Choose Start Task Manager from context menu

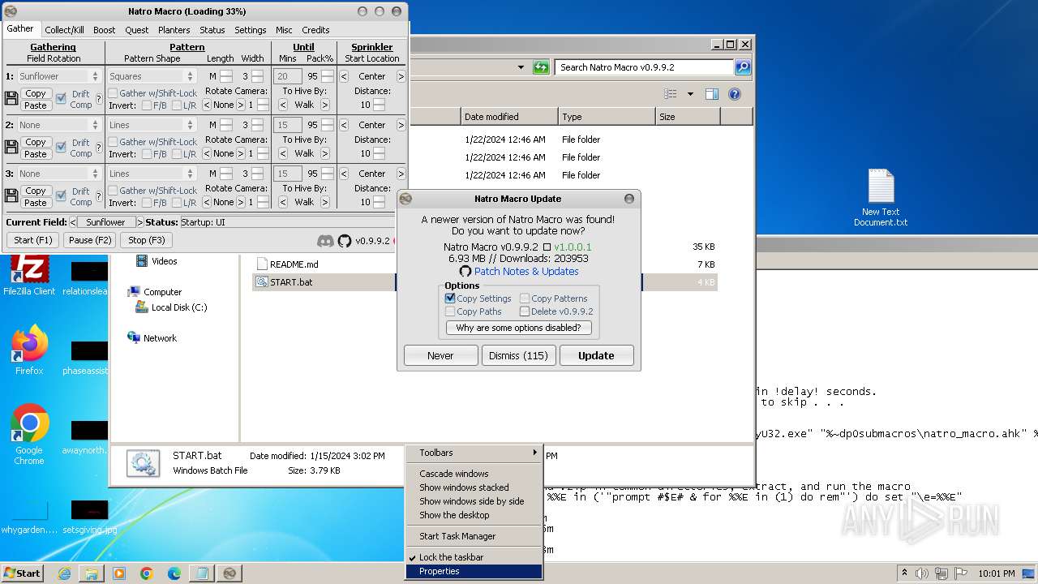pyautogui.click(x=474, y=536)
